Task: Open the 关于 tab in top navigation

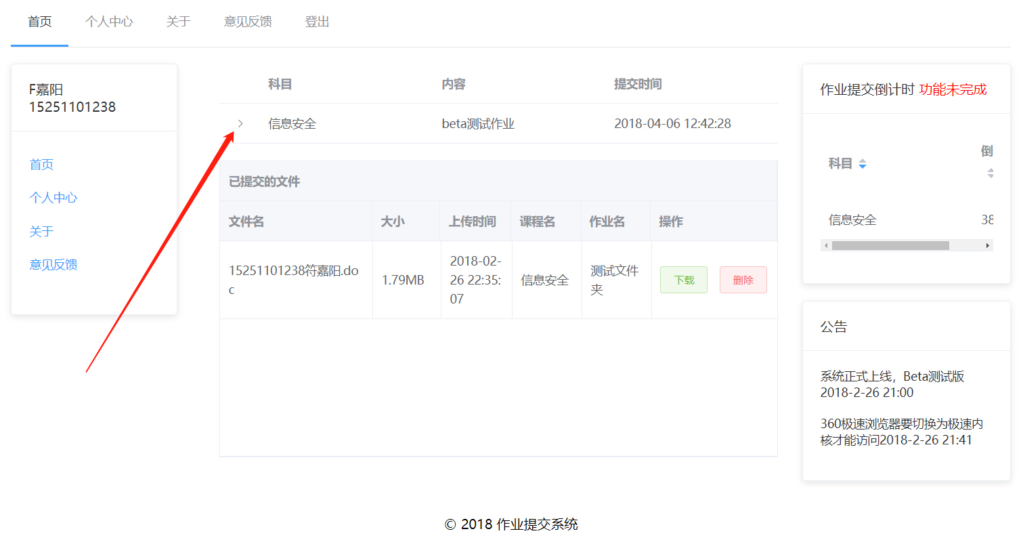Action: [x=178, y=22]
